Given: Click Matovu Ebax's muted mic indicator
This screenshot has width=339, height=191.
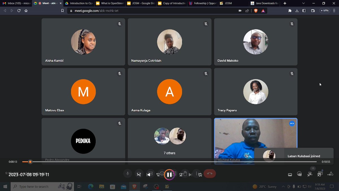Looking at the screenshot, I should coord(119,74).
